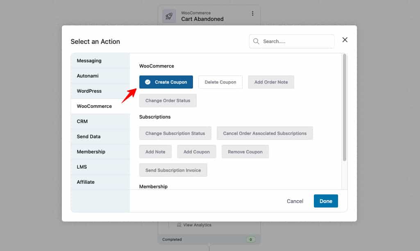Click the Membership section heading in list
Image resolution: width=420 pixels, height=251 pixels.
pos(153,186)
